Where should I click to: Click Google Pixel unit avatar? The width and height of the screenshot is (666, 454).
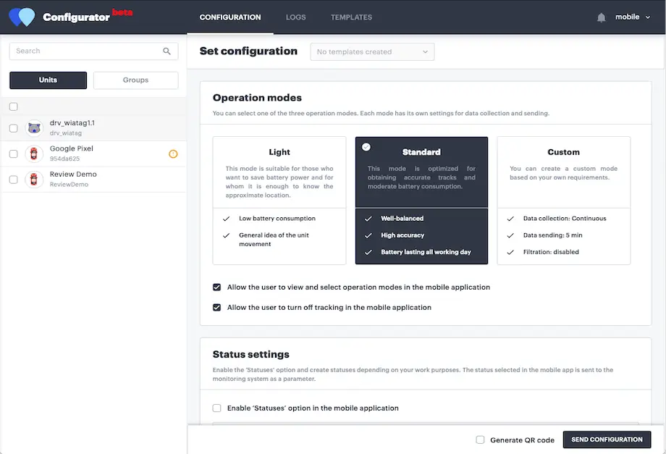point(34,154)
